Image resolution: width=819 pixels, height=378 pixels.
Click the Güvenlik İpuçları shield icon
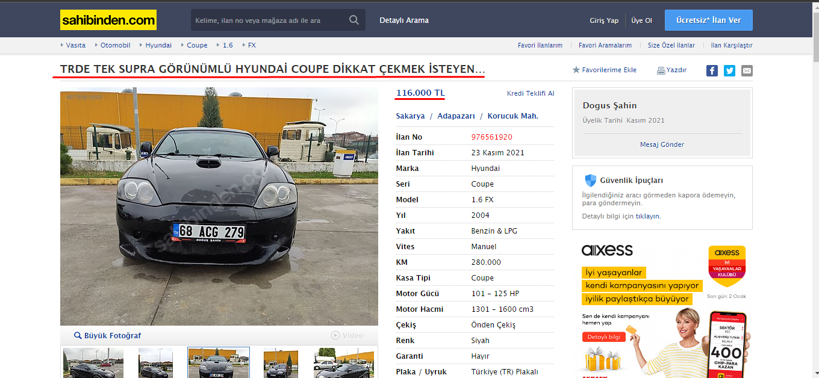pos(590,180)
